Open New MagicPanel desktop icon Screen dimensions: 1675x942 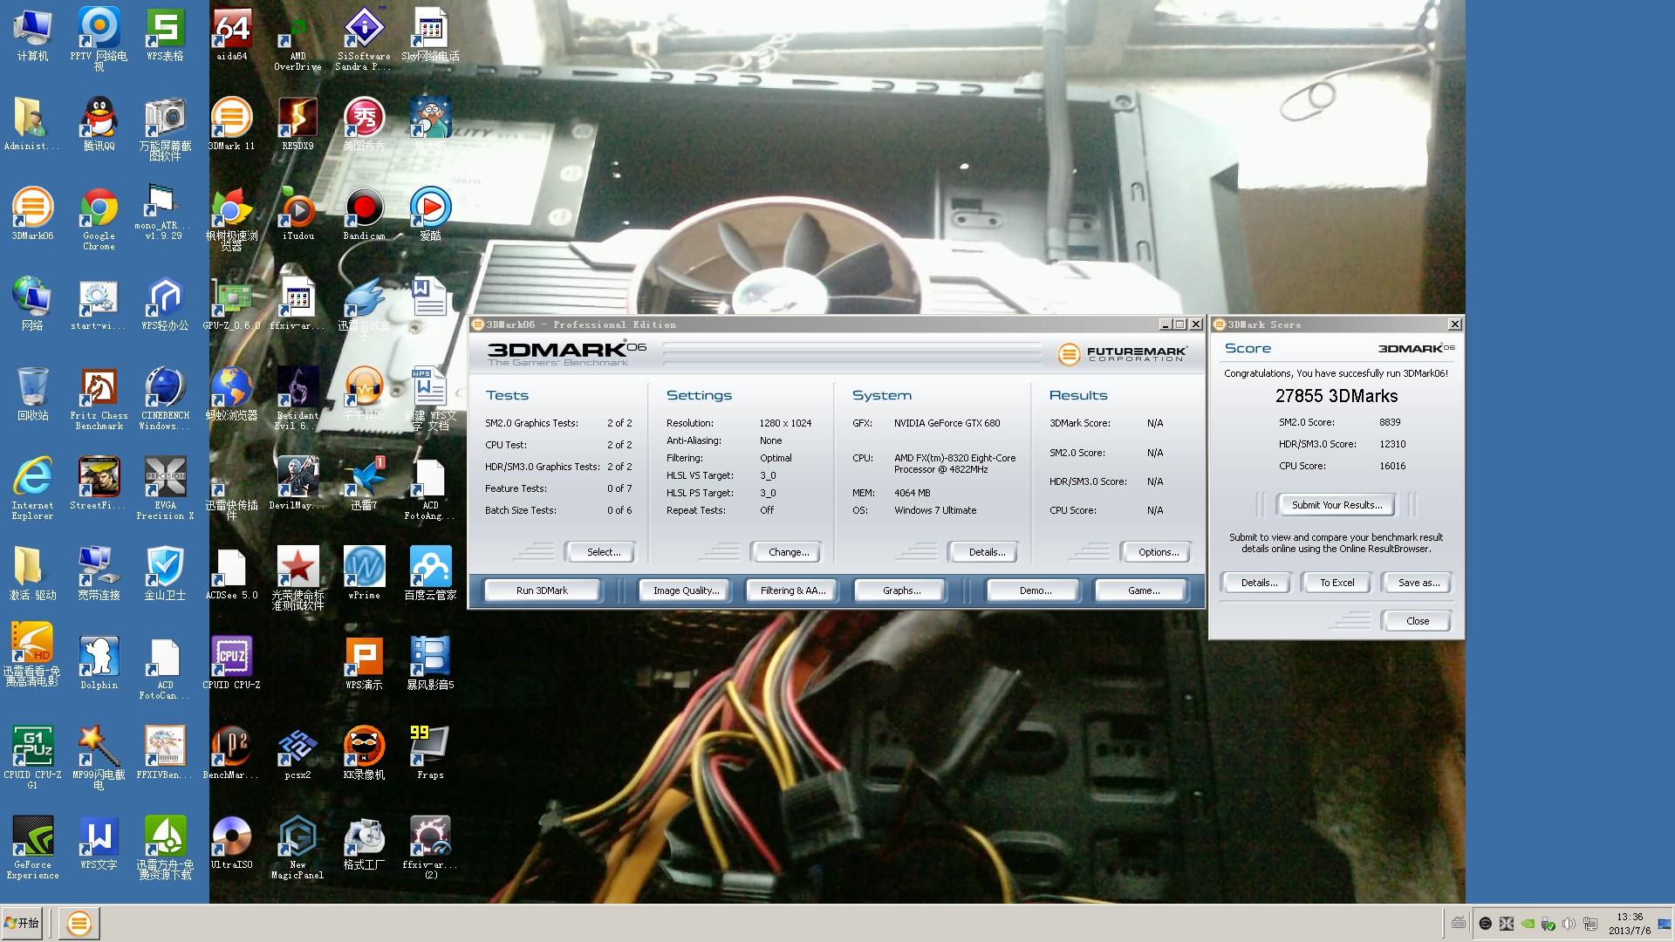click(297, 848)
